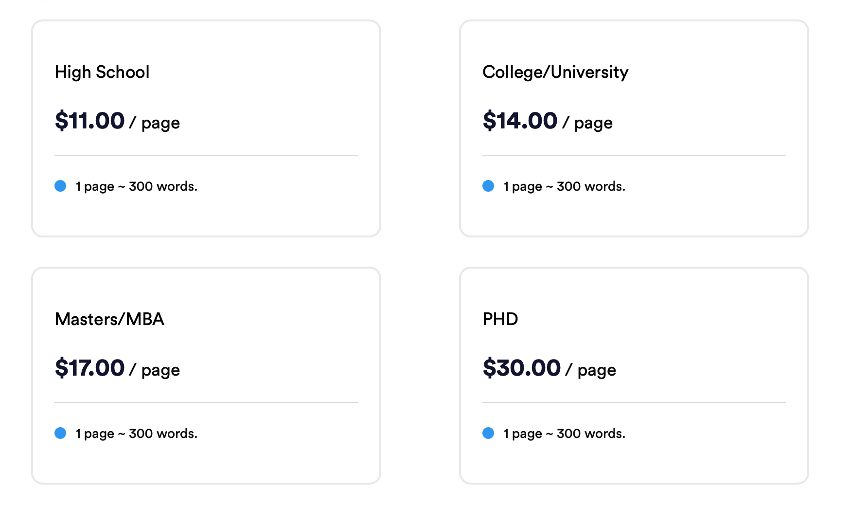
Task: Select the Masters/MBA heading
Action: (109, 319)
